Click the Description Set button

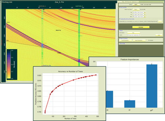click(x=134, y=33)
